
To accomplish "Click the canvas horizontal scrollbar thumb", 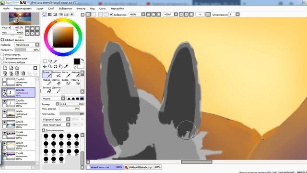I will [197, 162].
